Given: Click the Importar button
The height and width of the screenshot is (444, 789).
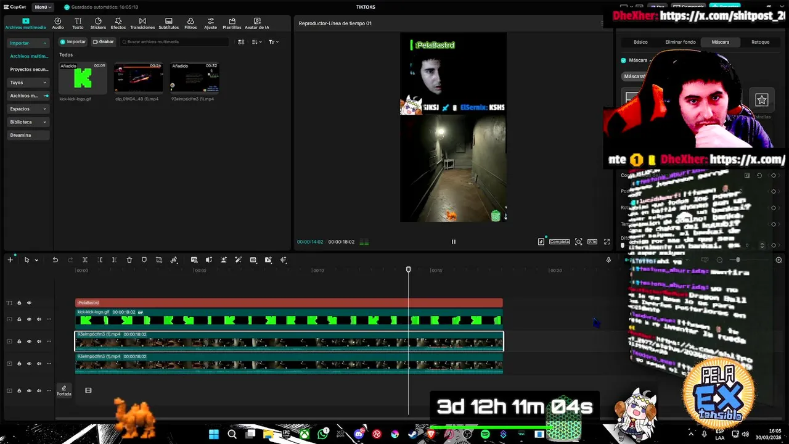Looking at the screenshot, I should point(73,42).
